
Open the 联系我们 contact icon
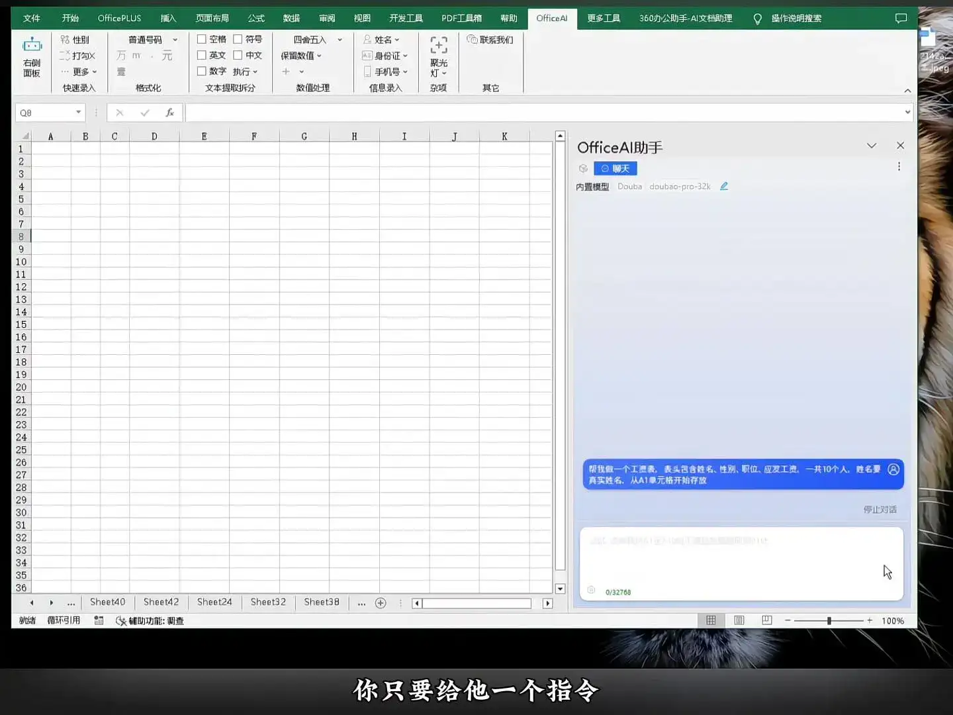(472, 40)
